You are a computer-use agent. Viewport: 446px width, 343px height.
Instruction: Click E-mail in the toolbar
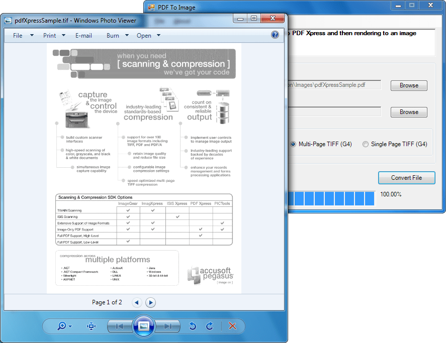pos(83,36)
